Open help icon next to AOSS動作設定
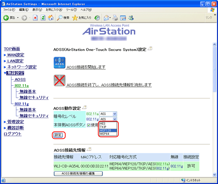Screen dimensions: 218x184 (x=85, y=107)
